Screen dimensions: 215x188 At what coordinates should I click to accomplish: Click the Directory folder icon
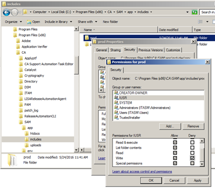tap(21, 81)
